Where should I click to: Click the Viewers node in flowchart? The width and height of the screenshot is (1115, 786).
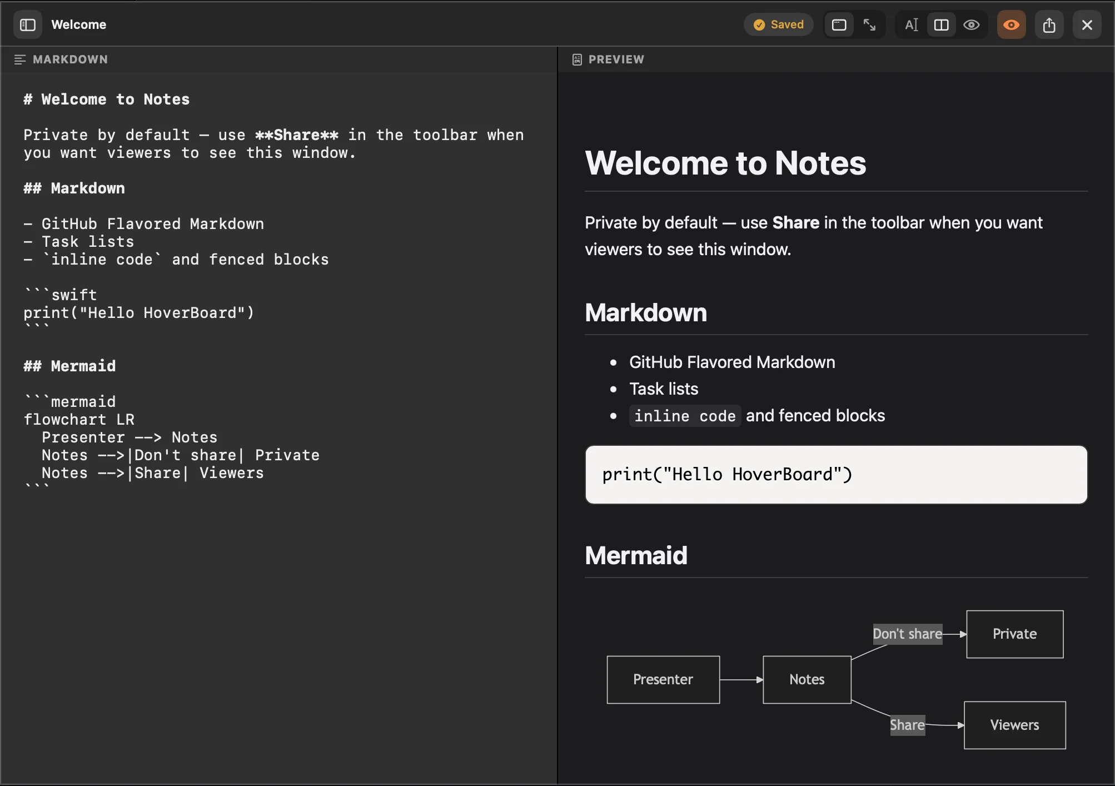(x=1015, y=725)
